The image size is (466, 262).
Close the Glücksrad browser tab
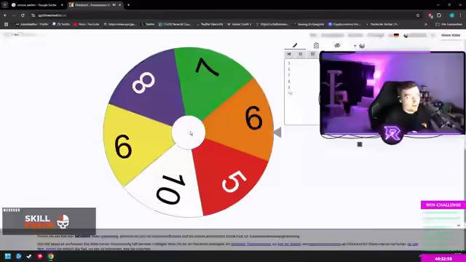coord(119,5)
